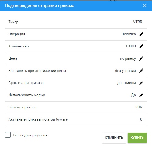
Task: Click the Без подтверждения label text
Action: tap(30, 135)
